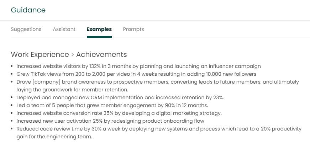Pick the website conversion rate 35% example
The height and width of the screenshot is (149, 310).
pos(119,113)
